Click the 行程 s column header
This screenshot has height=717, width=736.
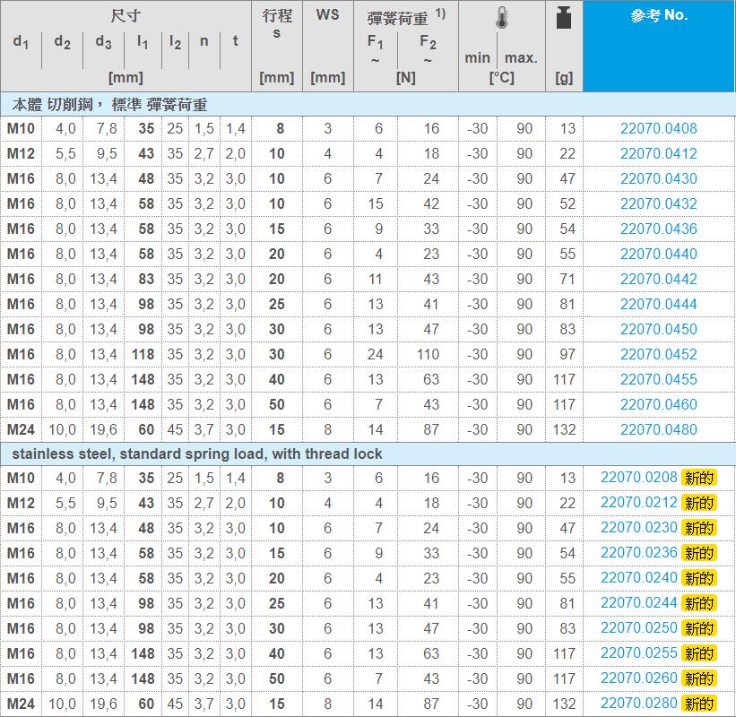point(276,25)
